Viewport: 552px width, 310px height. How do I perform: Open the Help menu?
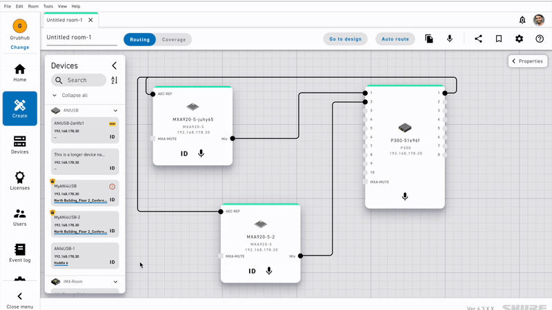76,6
